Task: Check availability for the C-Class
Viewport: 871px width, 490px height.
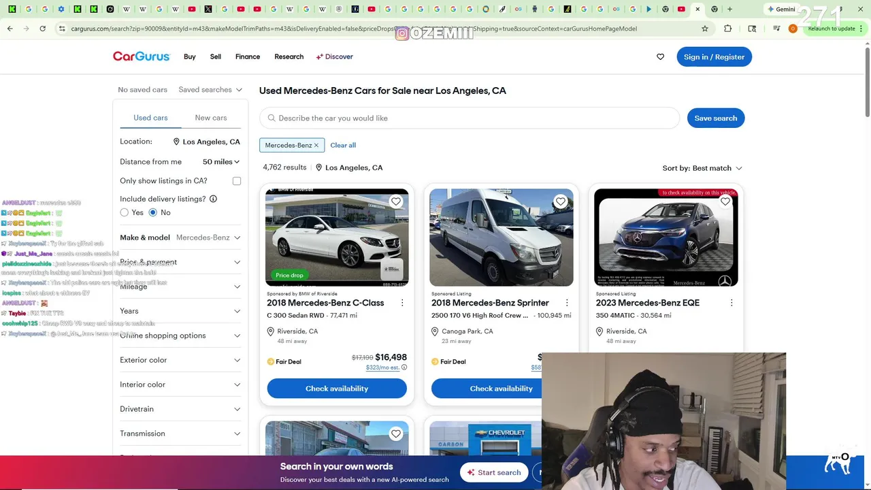Action: click(337, 389)
